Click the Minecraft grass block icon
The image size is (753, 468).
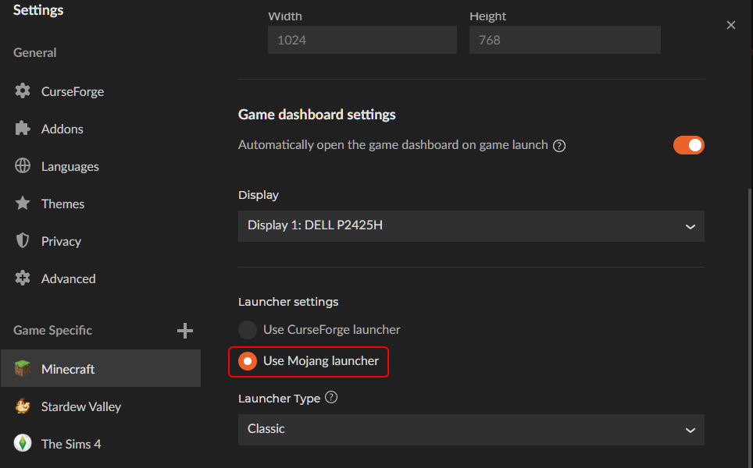[x=23, y=368]
